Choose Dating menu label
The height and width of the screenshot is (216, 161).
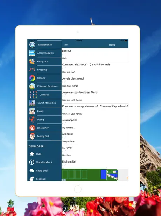41,120
